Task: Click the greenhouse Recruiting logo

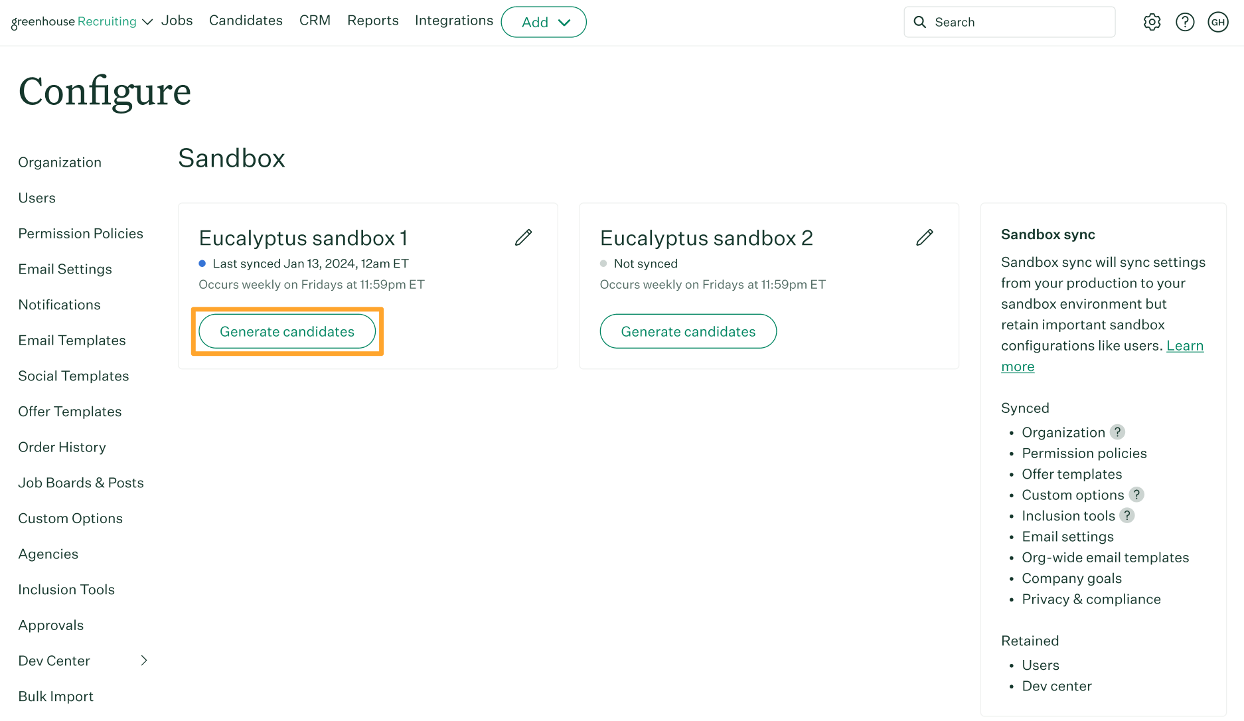Action: point(73,22)
